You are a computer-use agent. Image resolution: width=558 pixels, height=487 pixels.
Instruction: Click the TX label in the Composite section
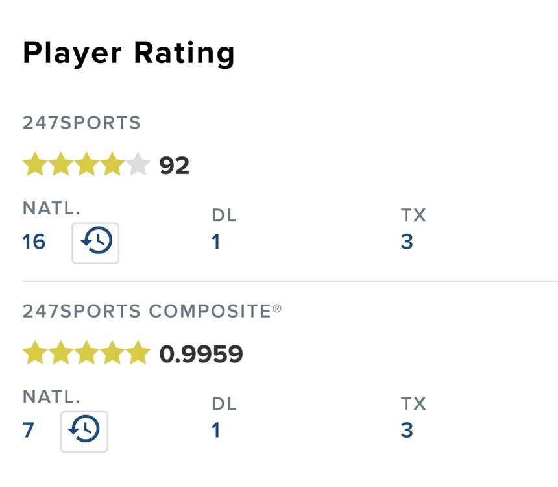413,404
